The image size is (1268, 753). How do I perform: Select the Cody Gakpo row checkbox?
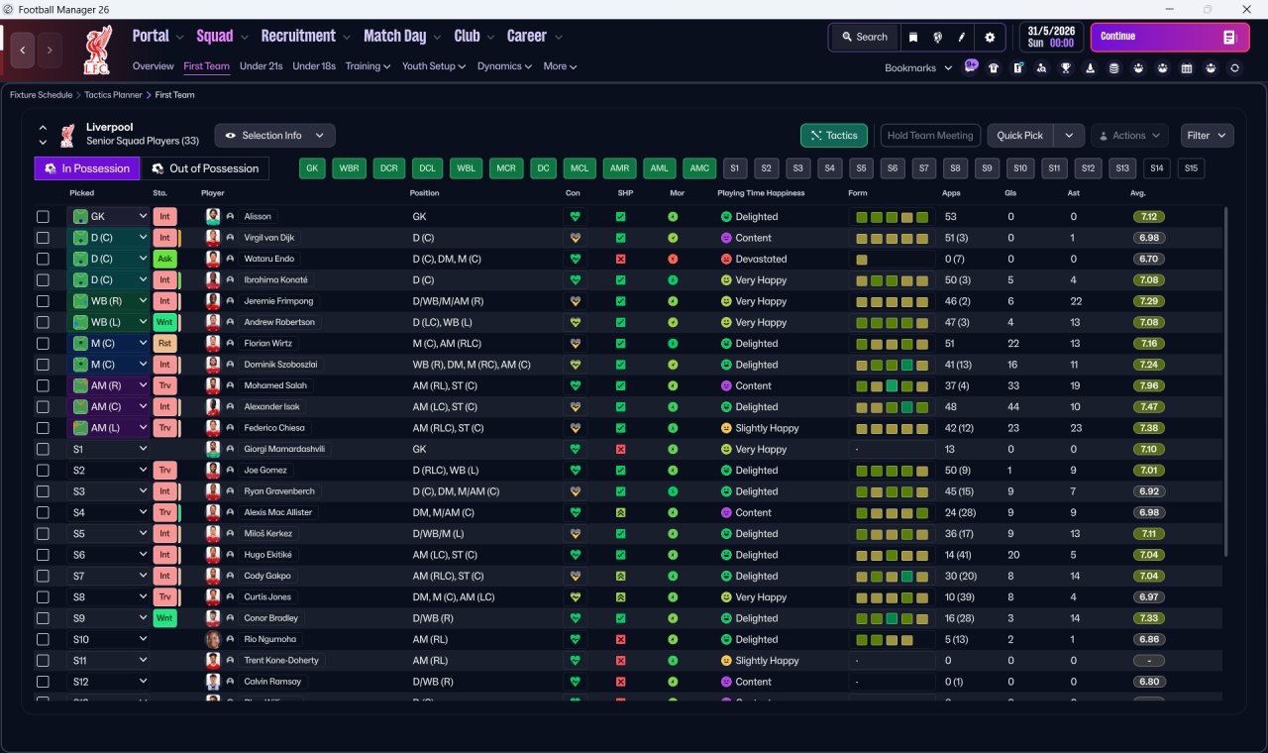pos(43,576)
